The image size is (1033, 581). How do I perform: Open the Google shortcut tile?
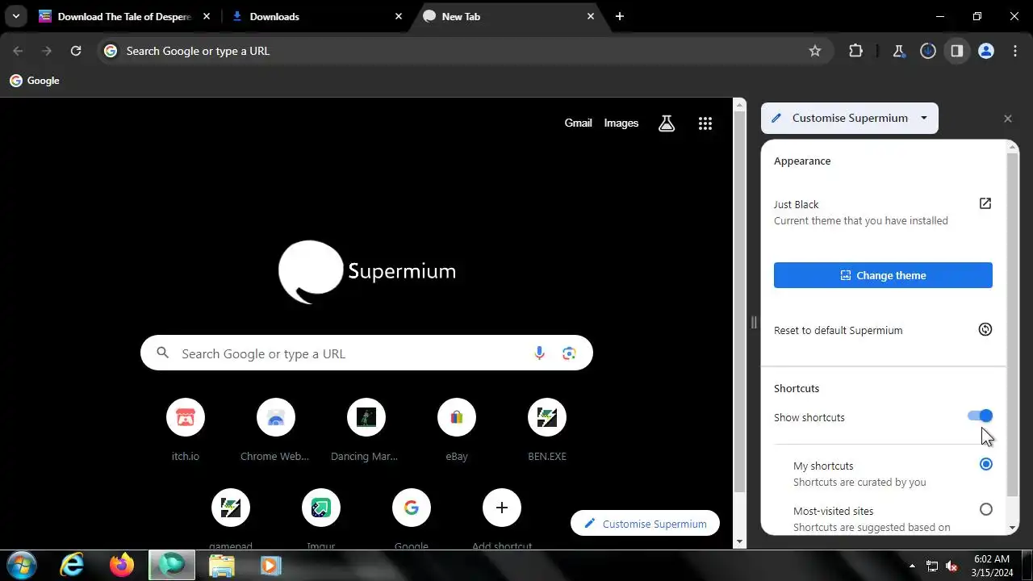click(412, 508)
